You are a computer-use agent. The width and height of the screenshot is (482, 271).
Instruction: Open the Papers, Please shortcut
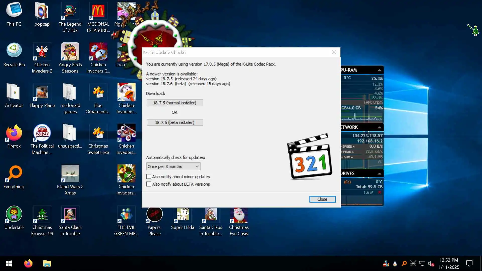[x=154, y=214]
